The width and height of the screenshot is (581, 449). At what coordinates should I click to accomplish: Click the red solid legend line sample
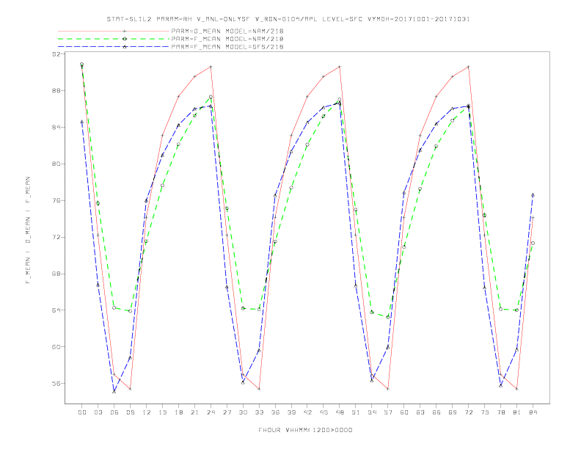pos(114,31)
